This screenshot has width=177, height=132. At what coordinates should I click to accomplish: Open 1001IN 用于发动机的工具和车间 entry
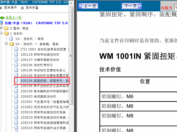coord(45,86)
